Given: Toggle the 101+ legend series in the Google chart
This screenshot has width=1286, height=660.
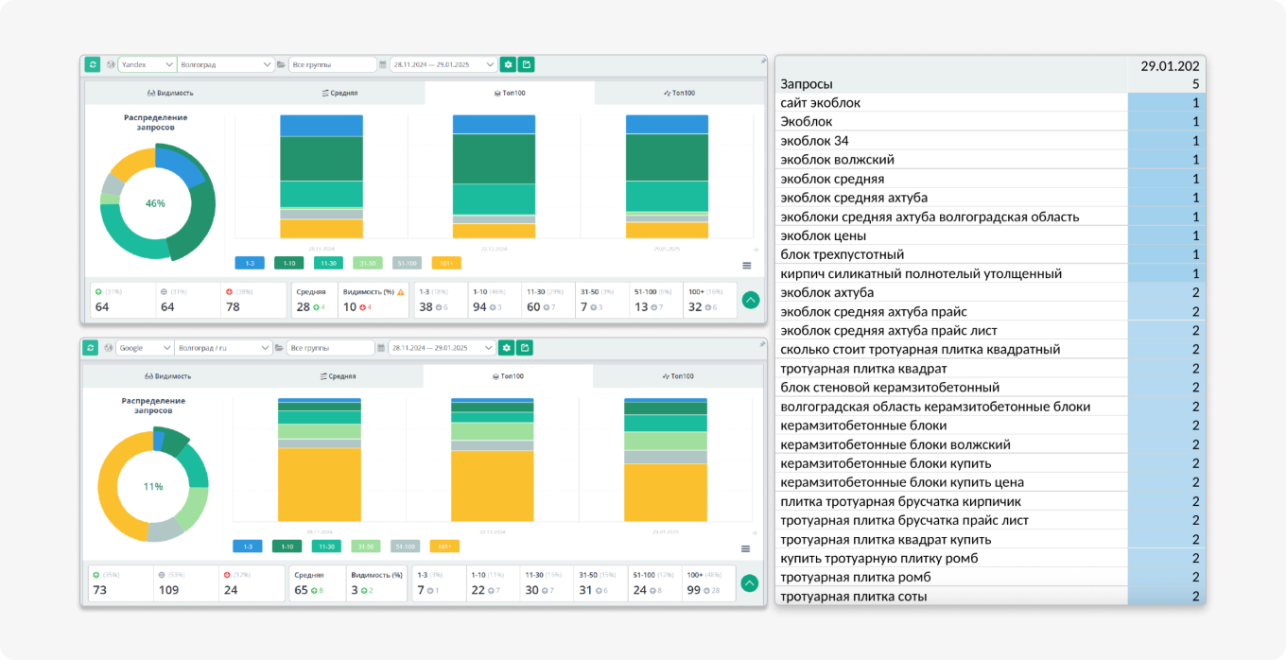Looking at the screenshot, I should (445, 547).
